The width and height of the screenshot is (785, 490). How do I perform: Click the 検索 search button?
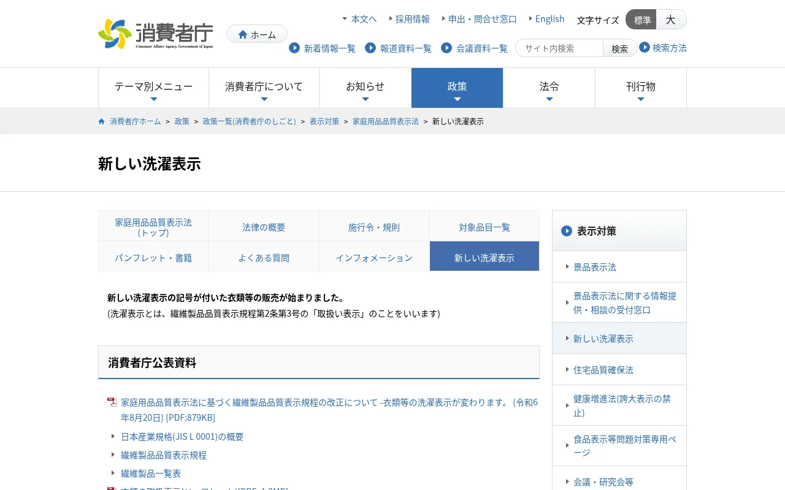[620, 48]
